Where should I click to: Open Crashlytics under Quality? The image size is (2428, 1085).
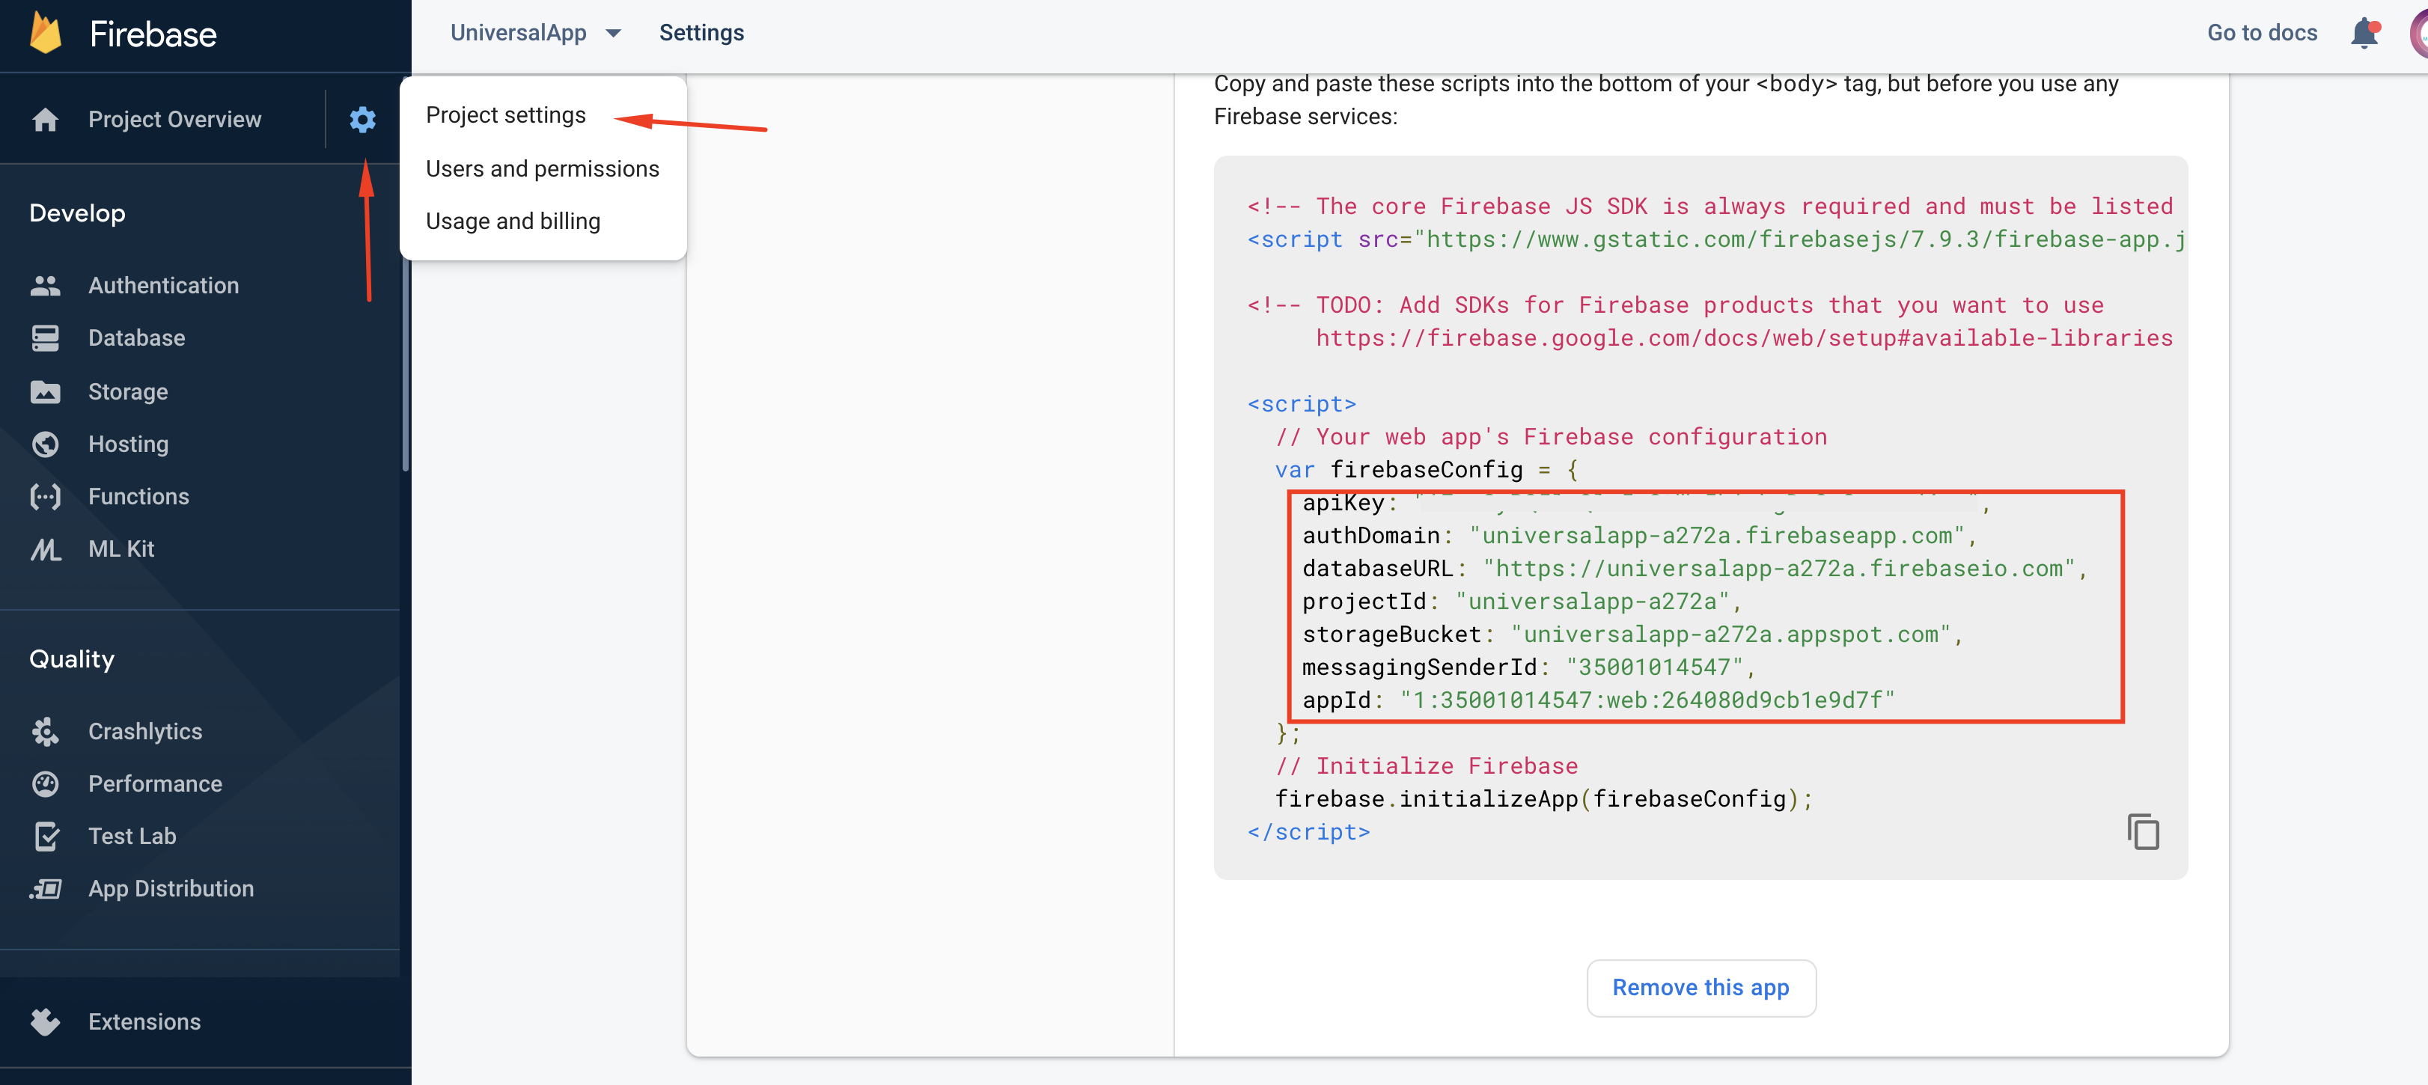tap(145, 732)
